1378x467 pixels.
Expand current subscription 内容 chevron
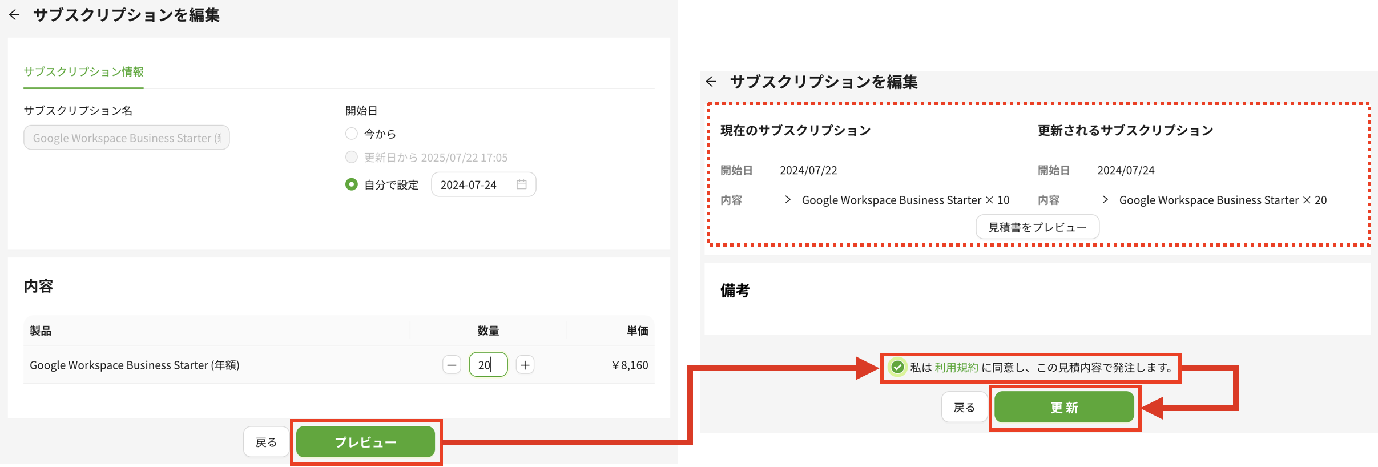[x=788, y=200]
